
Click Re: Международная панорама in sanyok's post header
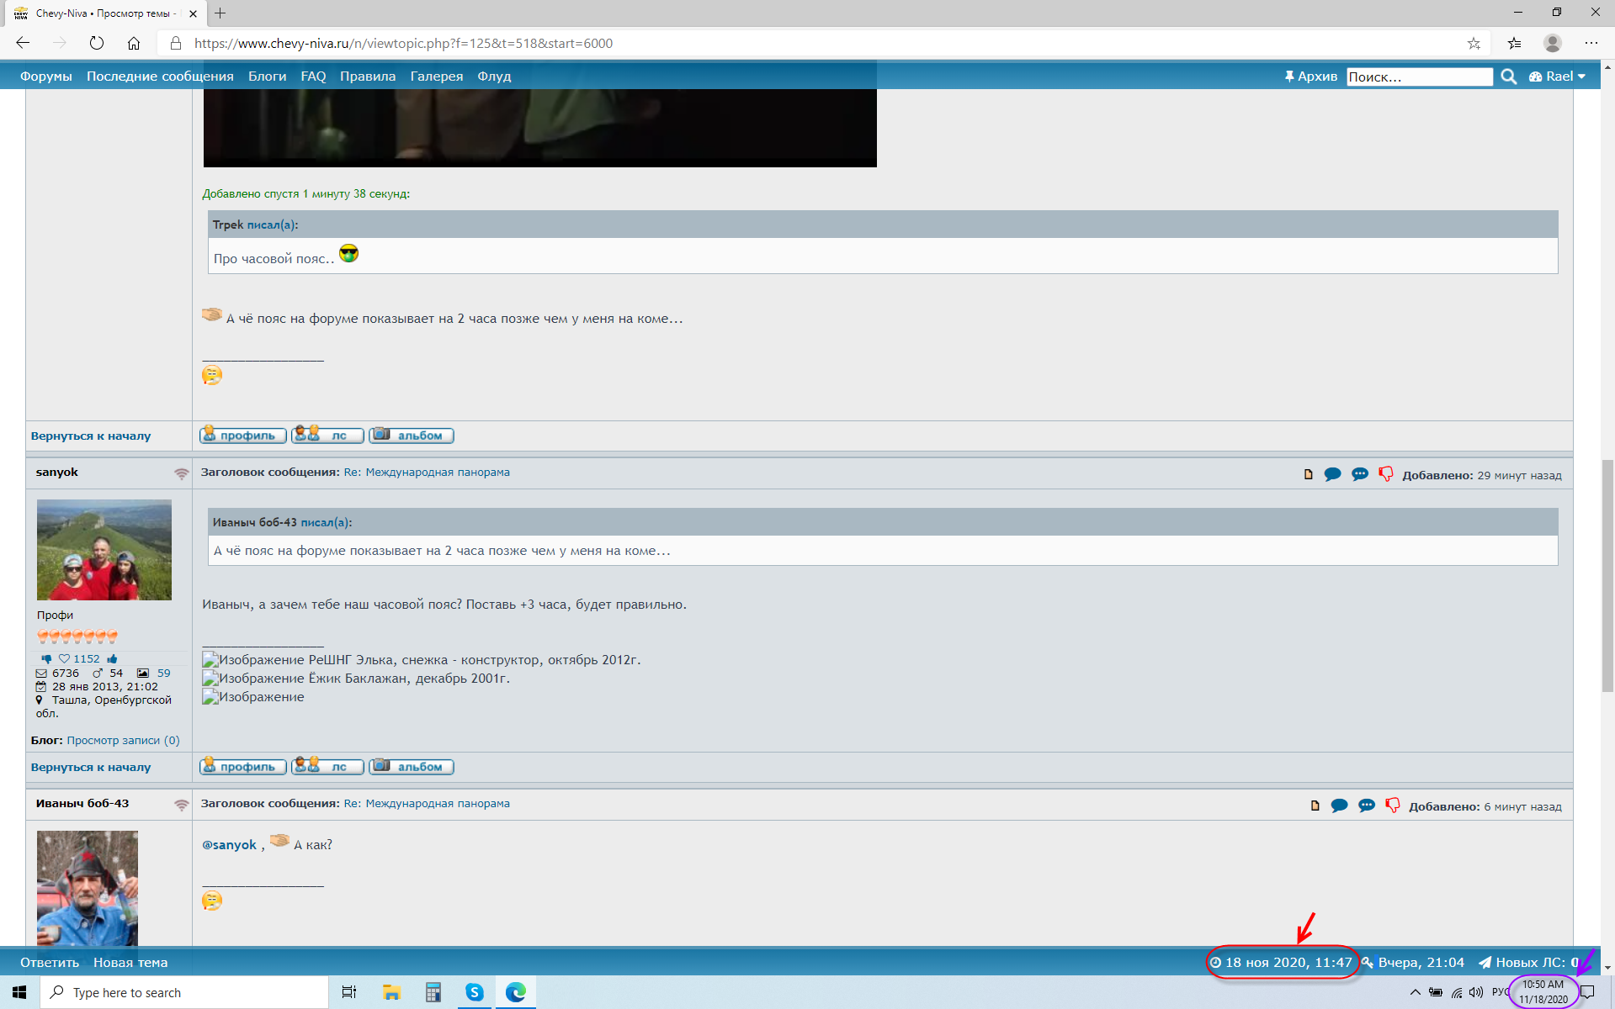(427, 473)
